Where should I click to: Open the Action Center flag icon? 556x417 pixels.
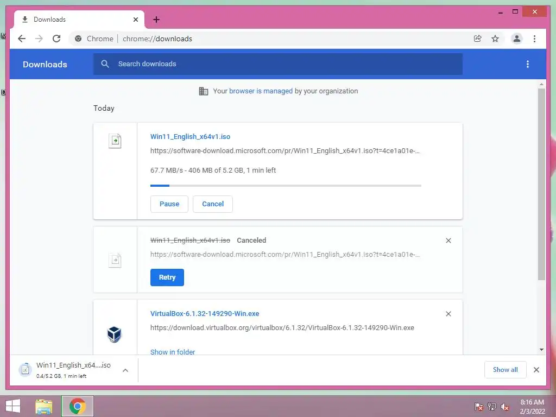478,406
